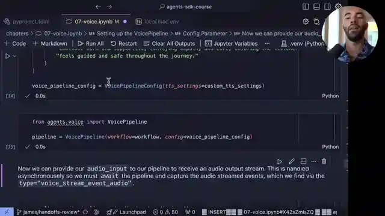The width and height of the screenshot is (385, 216).
Task: Toggle the secondary sidebar layout icon
Action: coord(327,7)
